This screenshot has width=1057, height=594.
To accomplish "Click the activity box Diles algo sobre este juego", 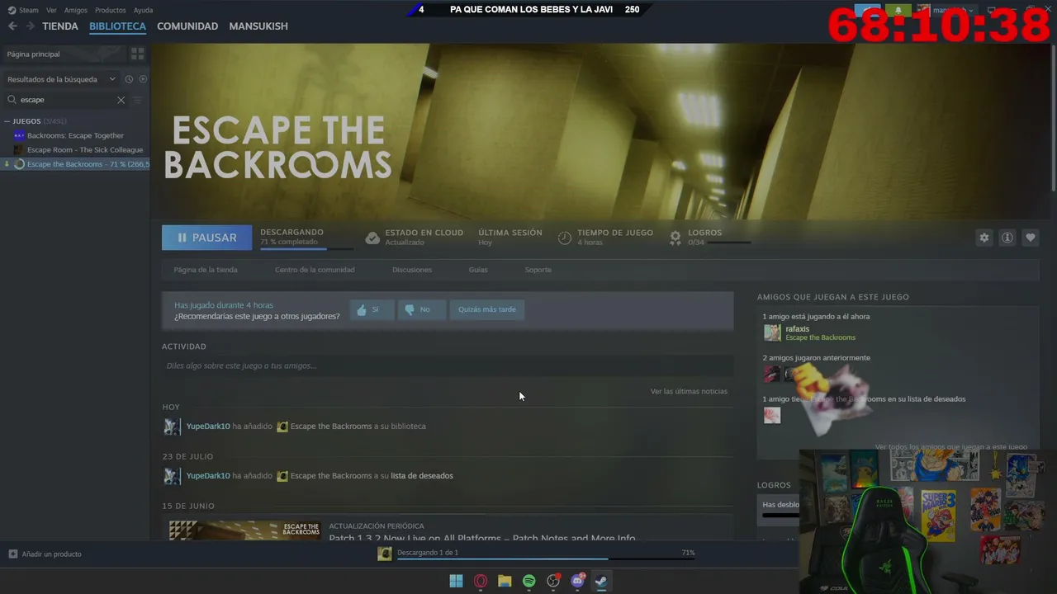I will [x=448, y=365].
